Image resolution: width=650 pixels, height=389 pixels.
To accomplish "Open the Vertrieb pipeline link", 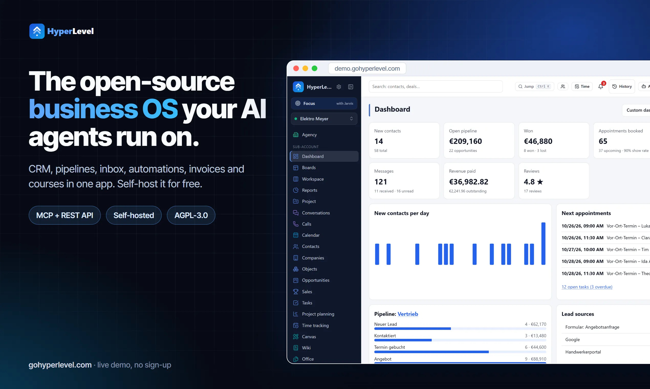I will point(408,314).
